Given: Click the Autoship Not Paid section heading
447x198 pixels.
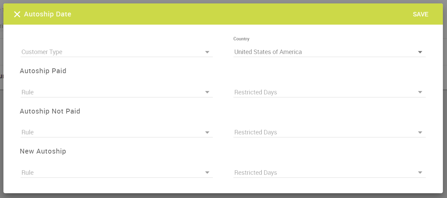Looking at the screenshot, I should coord(50,111).
